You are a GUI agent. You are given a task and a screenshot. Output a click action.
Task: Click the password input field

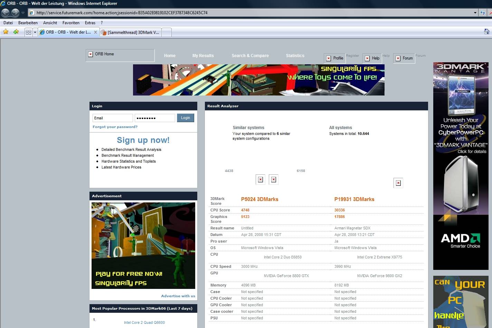(155, 118)
